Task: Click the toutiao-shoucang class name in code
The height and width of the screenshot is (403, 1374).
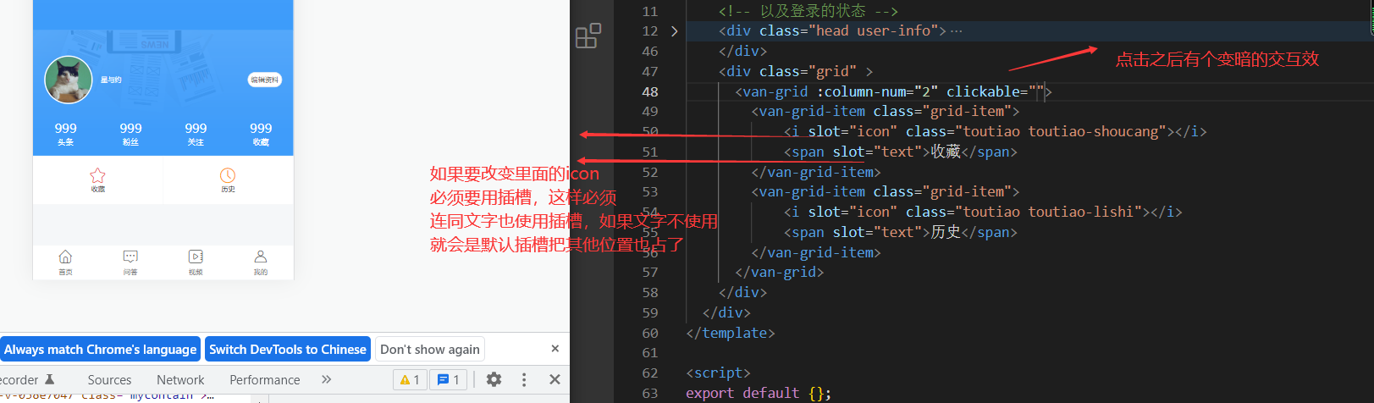Action: 1093,131
